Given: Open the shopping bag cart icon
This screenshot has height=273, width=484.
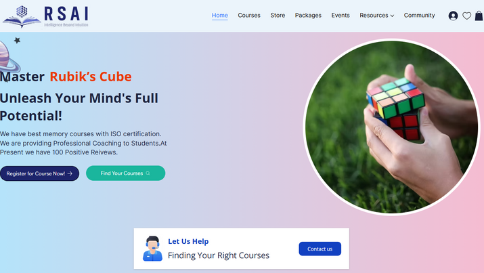Looking at the screenshot, I should [479, 16].
